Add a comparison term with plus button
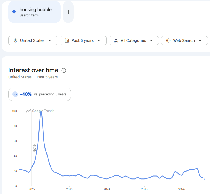Viewport: 210px width, 194px height. 68,12
